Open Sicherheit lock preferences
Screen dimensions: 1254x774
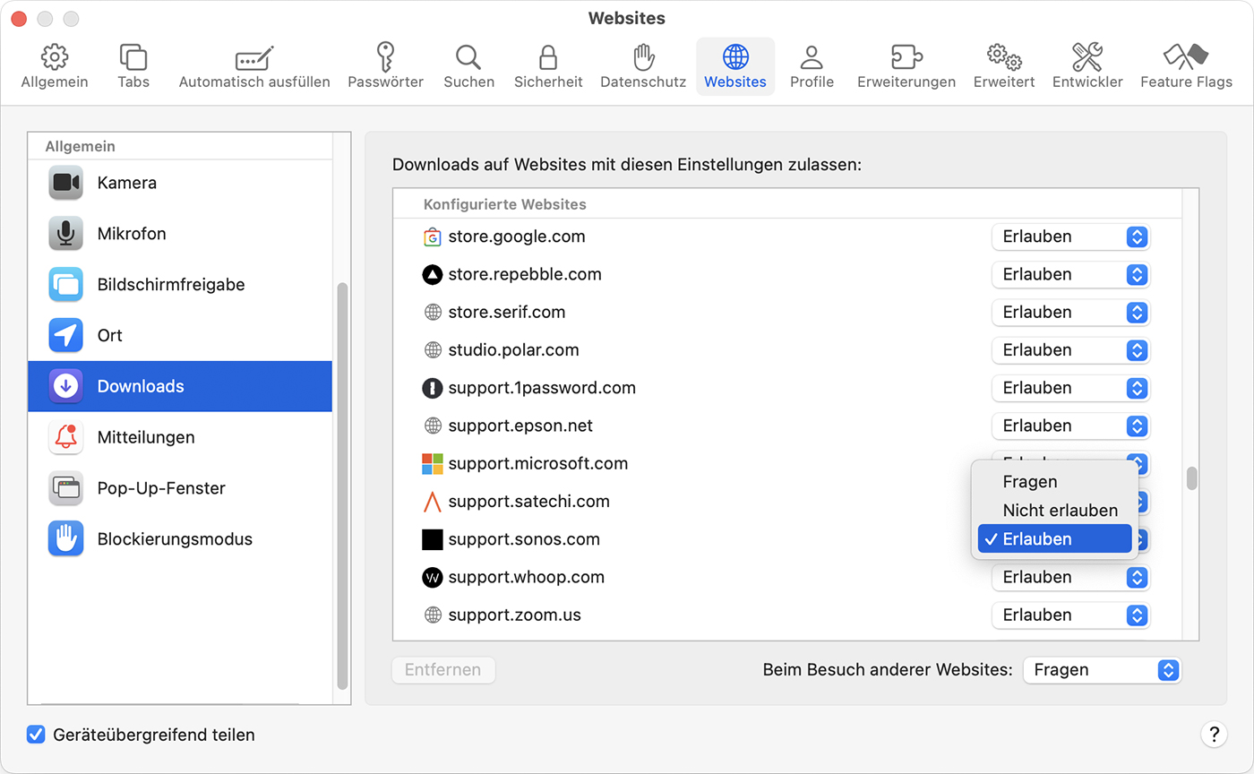pyautogui.click(x=548, y=66)
